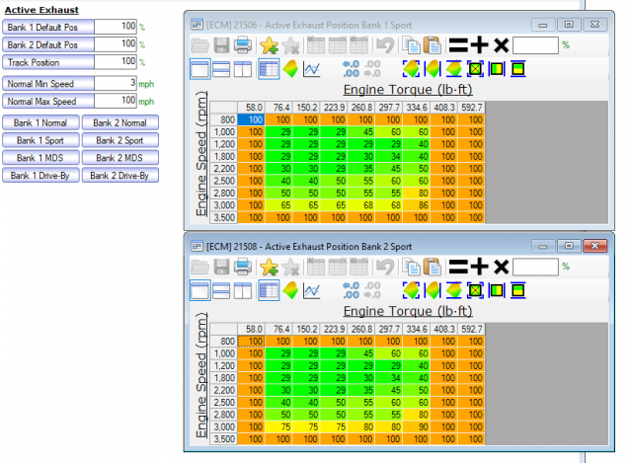Open the Bank 1 Normal table
The height and width of the screenshot is (463, 632).
(39, 123)
